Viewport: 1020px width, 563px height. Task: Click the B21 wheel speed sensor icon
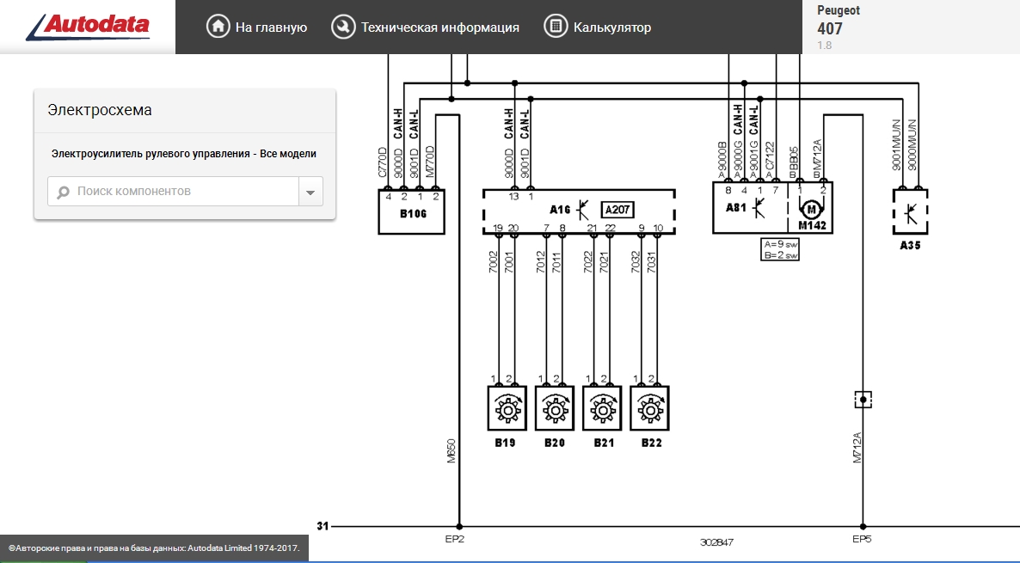click(x=602, y=408)
